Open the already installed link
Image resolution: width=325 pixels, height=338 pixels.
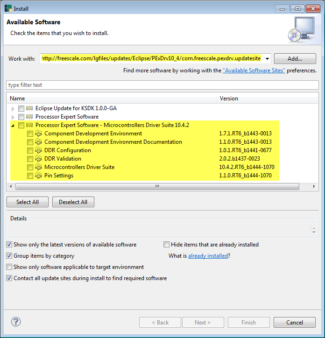coord(208,256)
